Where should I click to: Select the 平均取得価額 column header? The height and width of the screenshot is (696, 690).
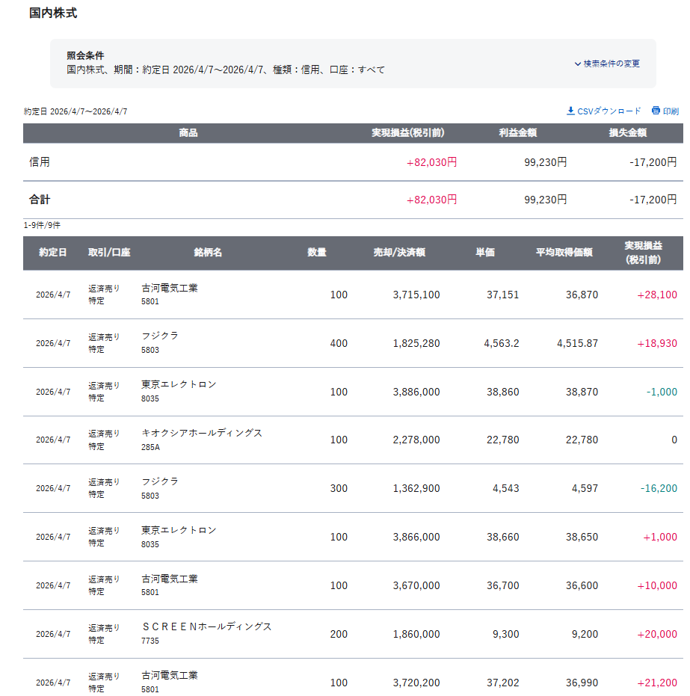click(564, 253)
